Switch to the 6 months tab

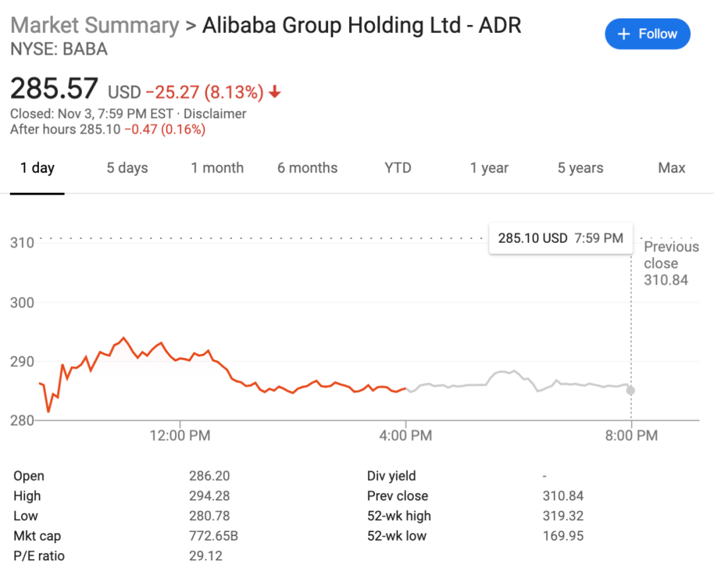click(307, 168)
